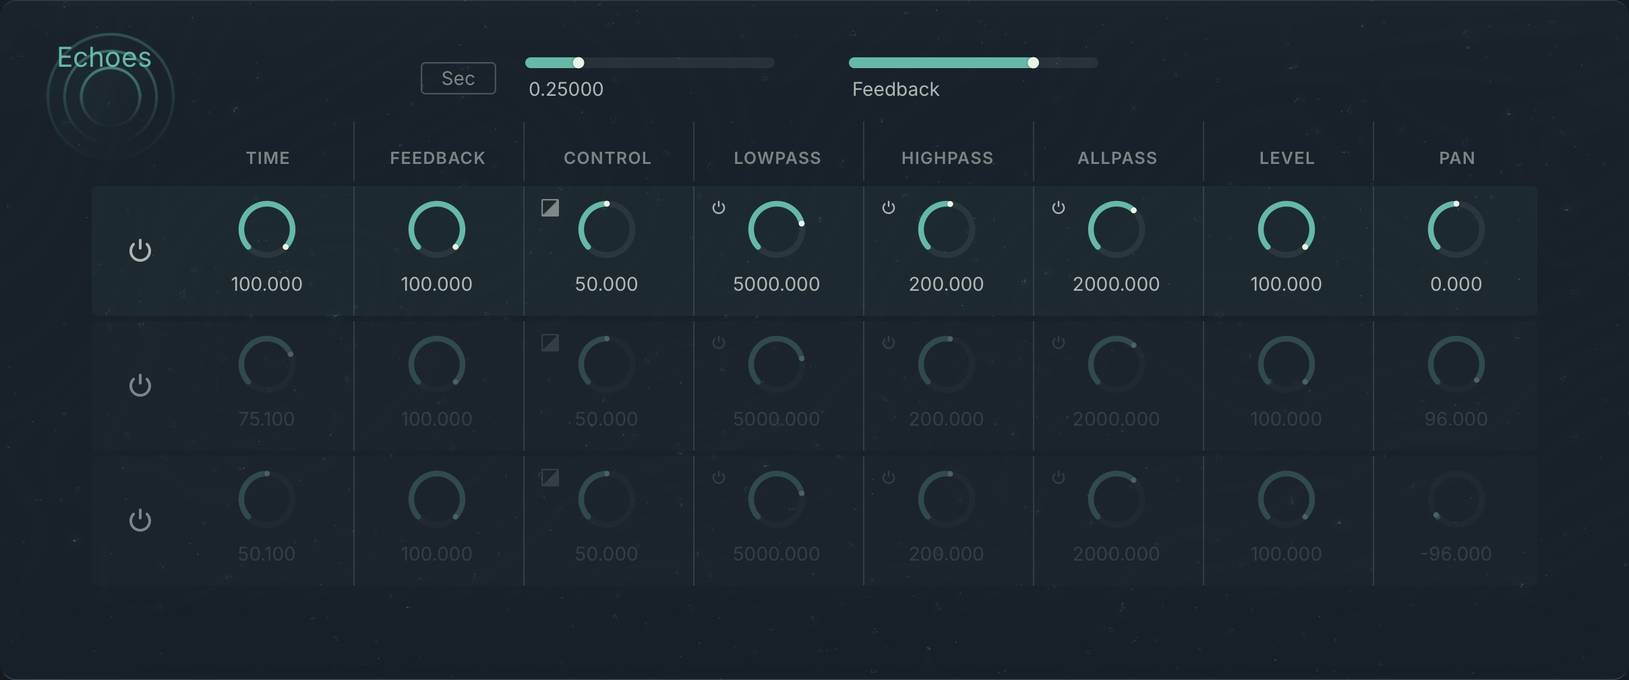Enable the Lowpass filter on tap one
The height and width of the screenshot is (680, 1629).
[719, 208]
